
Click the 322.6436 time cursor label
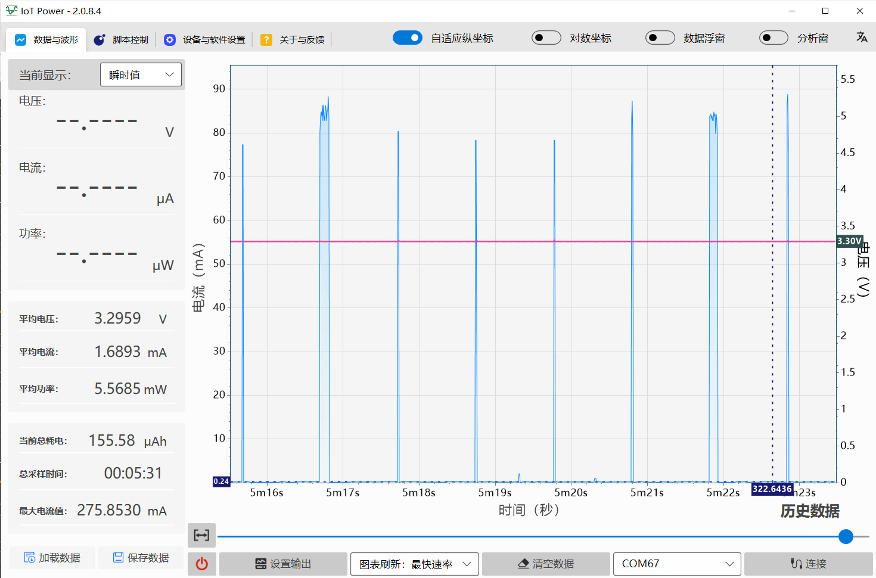(772, 489)
